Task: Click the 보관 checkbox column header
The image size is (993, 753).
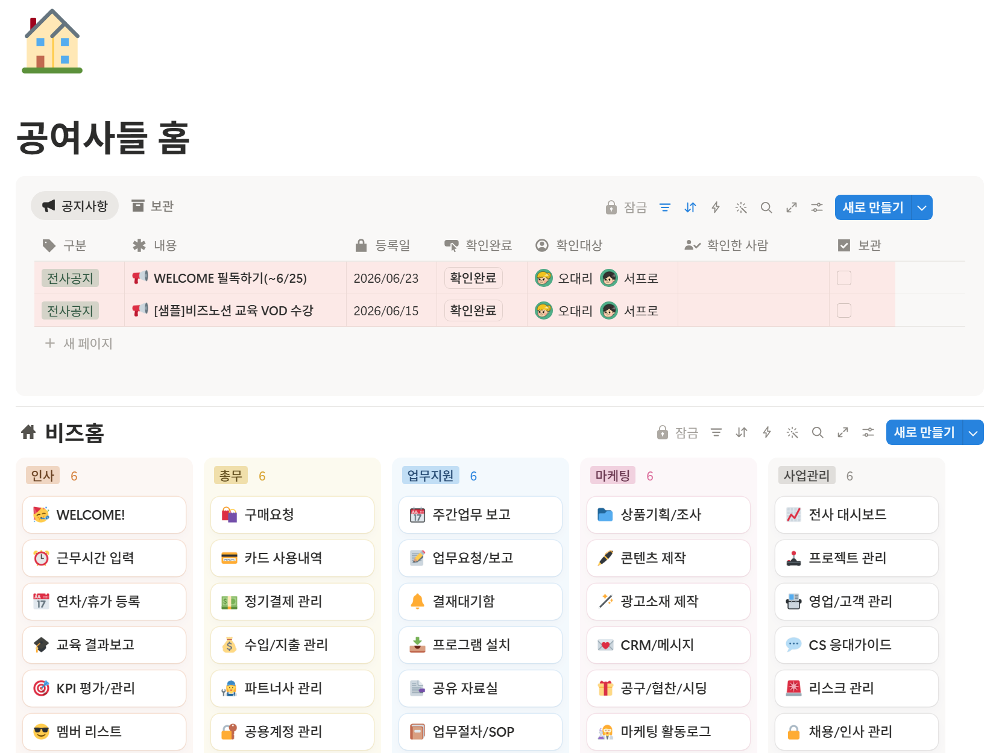Action: pos(862,245)
